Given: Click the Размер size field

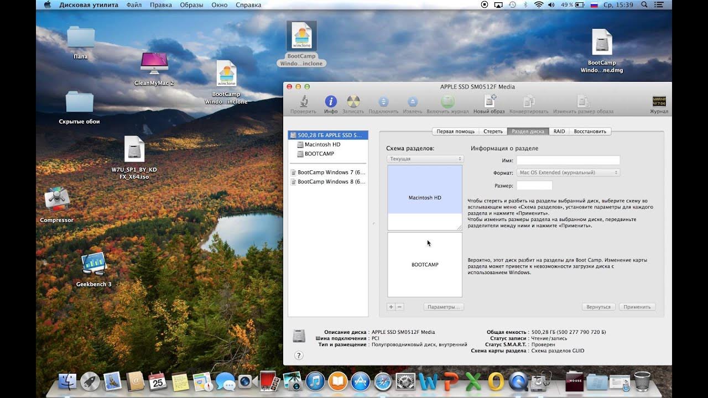Looking at the screenshot, I should click(x=534, y=186).
